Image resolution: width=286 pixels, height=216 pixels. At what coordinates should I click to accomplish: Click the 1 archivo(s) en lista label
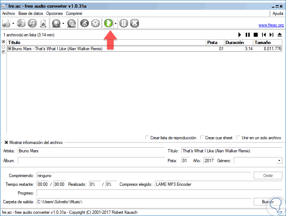click(29, 35)
